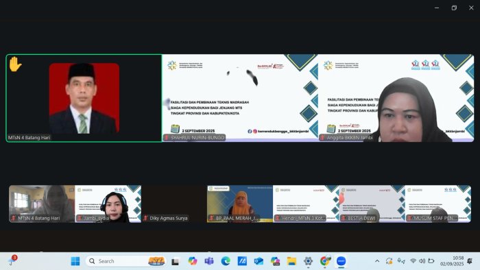Open Microsoft Teams from the taskbar
The width and height of the screenshot is (480, 270).
point(209,261)
